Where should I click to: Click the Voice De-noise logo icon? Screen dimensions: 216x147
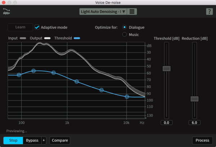[x=6, y=12]
